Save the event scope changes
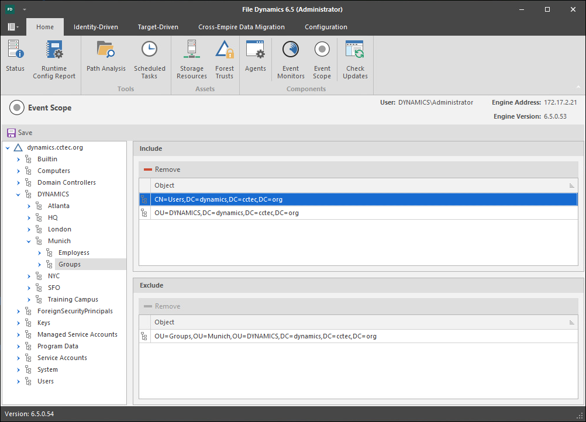 point(20,133)
